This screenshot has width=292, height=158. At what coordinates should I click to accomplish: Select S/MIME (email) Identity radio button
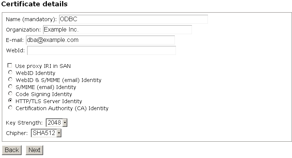10,87
